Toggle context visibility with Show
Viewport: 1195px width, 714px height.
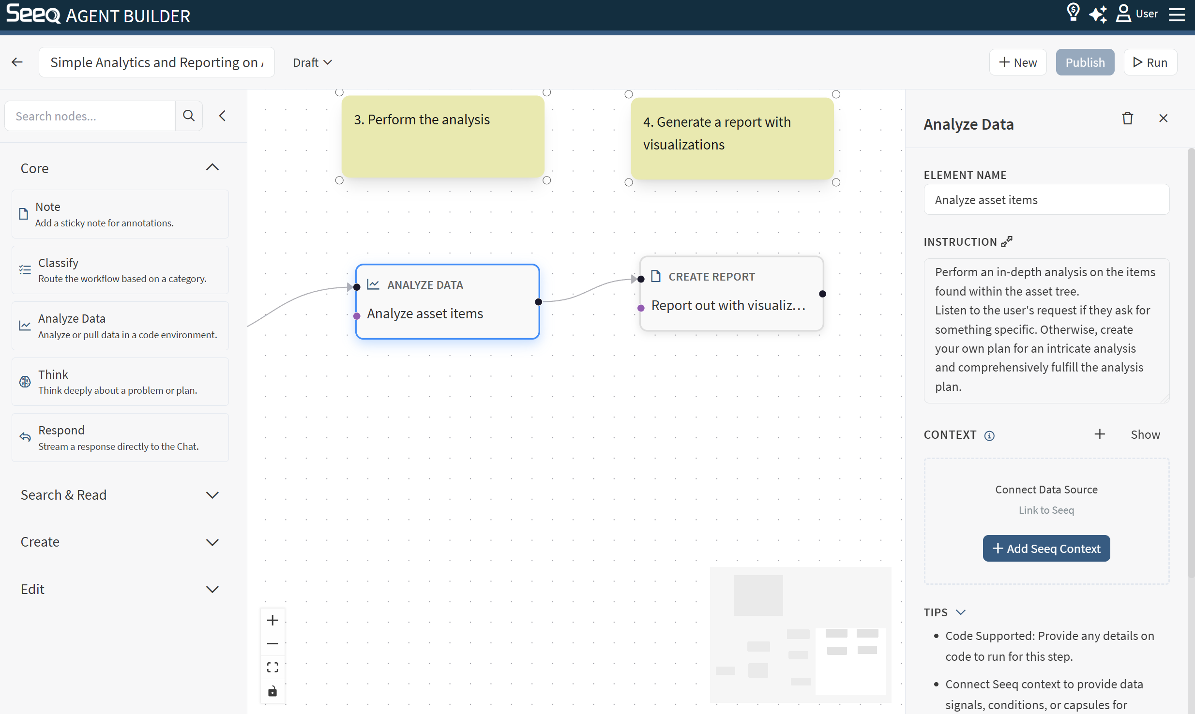pyautogui.click(x=1145, y=434)
